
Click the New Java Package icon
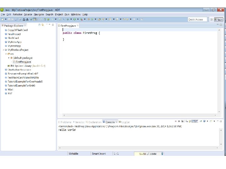point(89,19)
